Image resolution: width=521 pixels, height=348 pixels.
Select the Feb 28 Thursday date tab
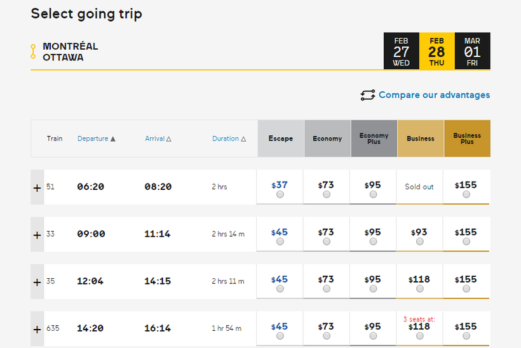click(x=436, y=51)
